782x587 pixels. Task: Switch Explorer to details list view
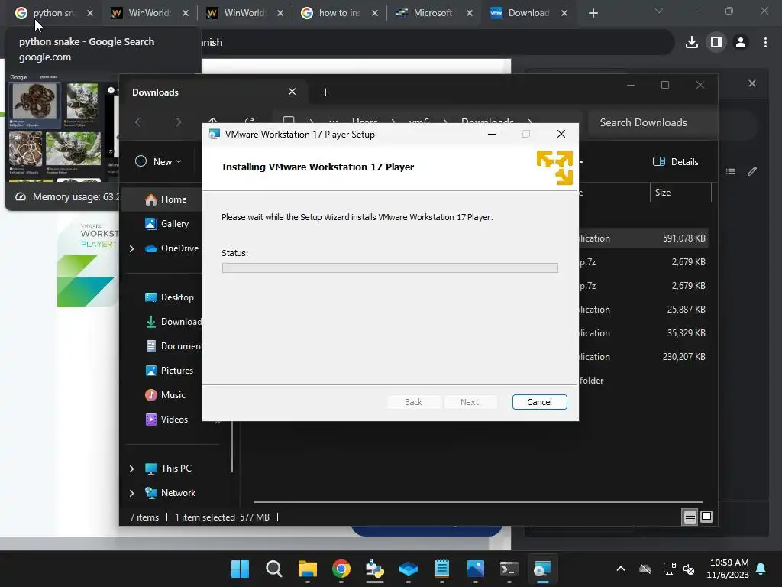690,517
